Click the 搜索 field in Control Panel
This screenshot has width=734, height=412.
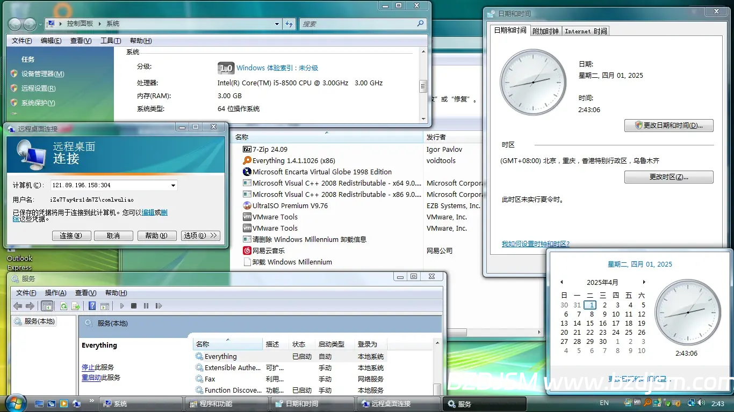click(x=357, y=24)
